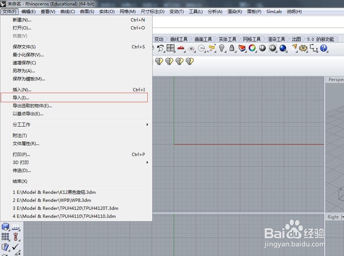Click the leftmost yellow light bulb icon
This screenshot has height=256, width=344.
(x=159, y=61)
